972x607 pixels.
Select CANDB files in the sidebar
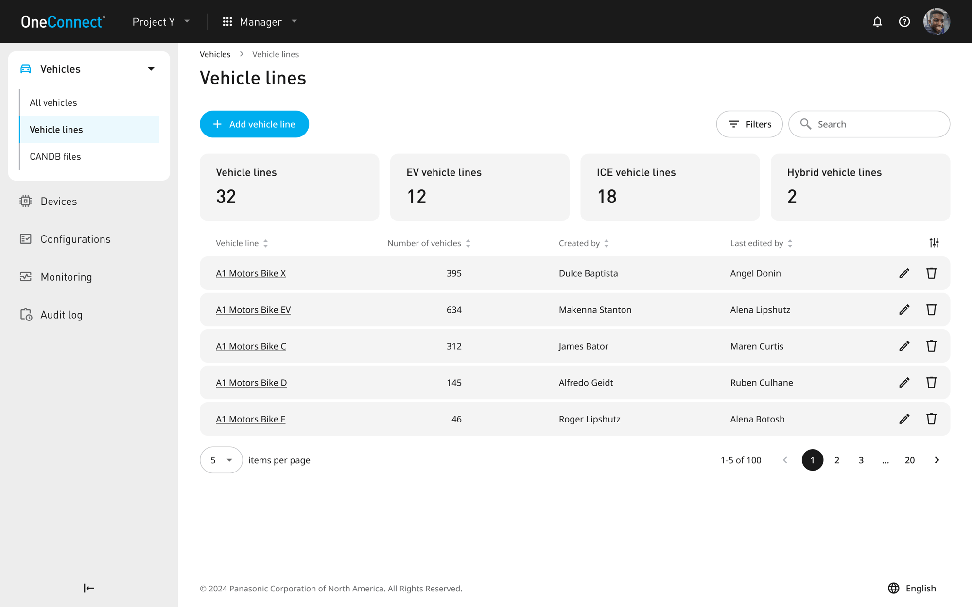[x=55, y=156]
